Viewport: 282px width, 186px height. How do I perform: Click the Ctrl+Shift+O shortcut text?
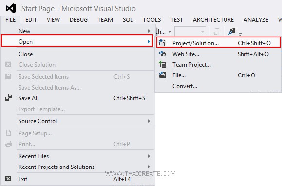coord(254,43)
